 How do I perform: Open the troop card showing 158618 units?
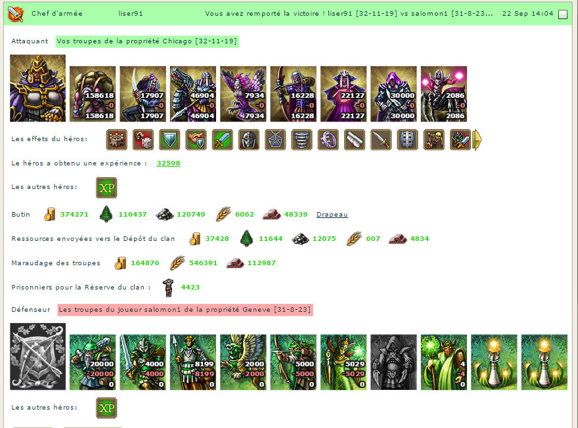point(93,94)
